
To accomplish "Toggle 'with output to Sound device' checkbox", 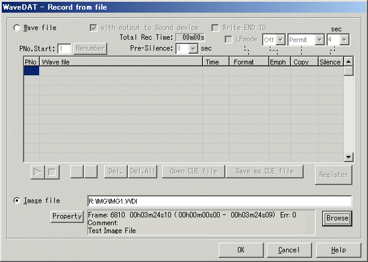I will [93, 28].
